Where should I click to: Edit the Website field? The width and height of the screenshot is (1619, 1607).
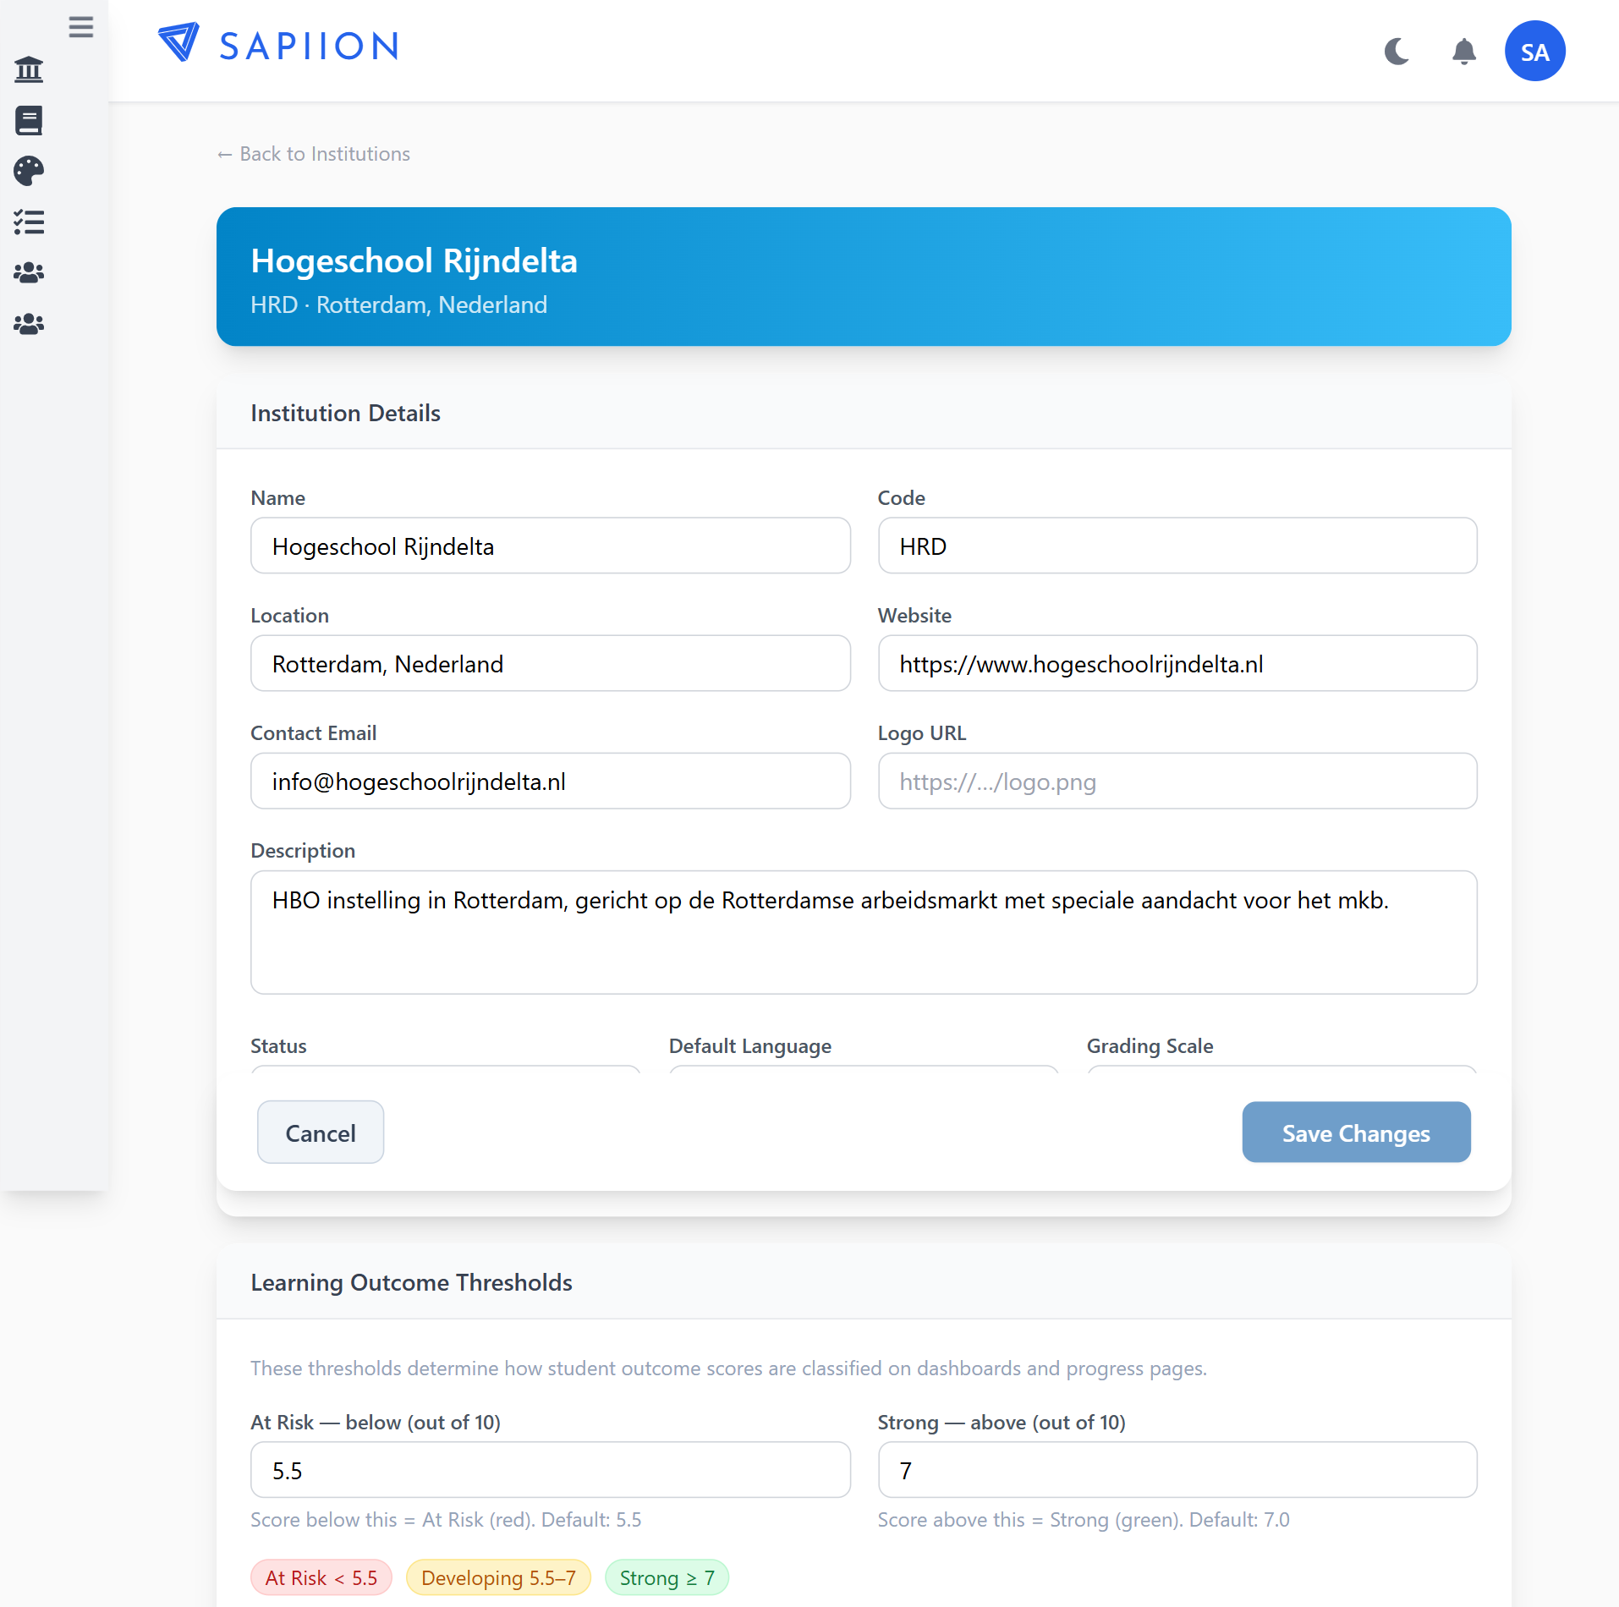[x=1177, y=663]
